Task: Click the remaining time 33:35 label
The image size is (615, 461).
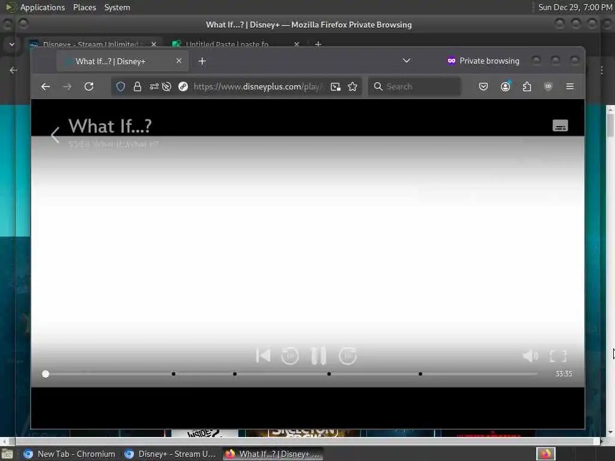Action: (x=563, y=374)
